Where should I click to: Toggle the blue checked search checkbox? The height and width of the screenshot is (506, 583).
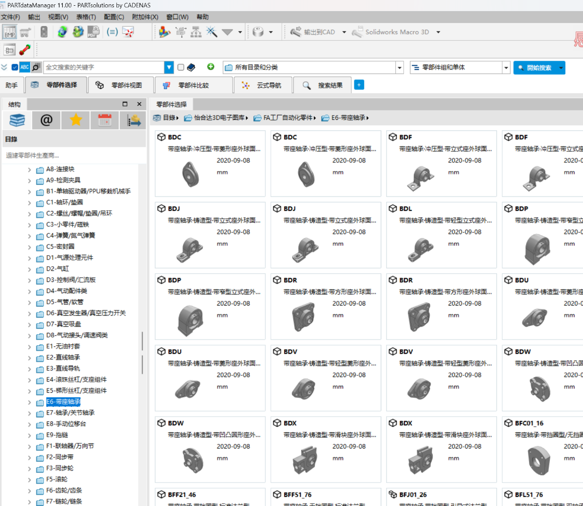15,67
